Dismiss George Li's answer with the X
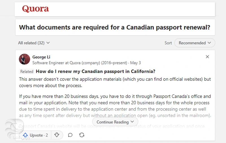This screenshot has height=143, width=226. (x=207, y=57)
